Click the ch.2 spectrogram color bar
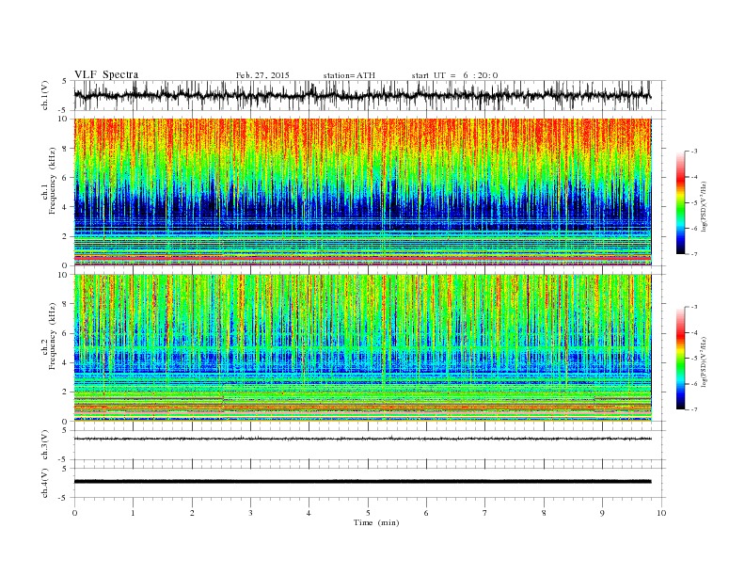Viewport: 745px width, 576px height. (680, 358)
